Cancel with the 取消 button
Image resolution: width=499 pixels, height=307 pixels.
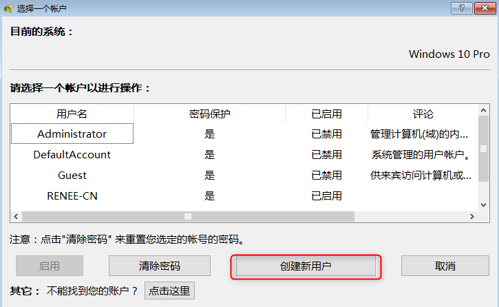pyautogui.click(x=445, y=266)
